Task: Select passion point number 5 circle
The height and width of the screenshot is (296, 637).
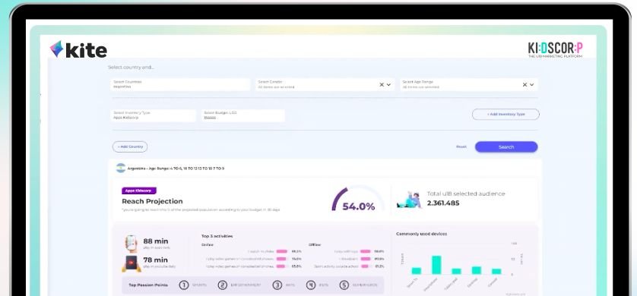Action: pyautogui.click(x=344, y=285)
